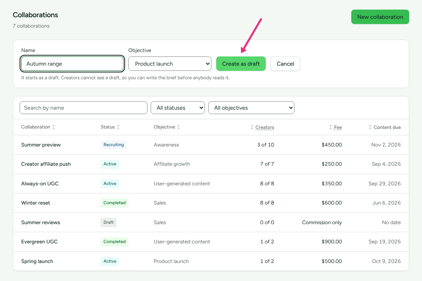Click Active badge on Always-on UGC
Screen dimensions: 422x281
110,183
